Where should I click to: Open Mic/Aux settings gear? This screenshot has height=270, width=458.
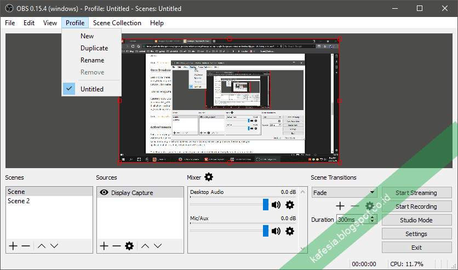pyautogui.click(x=290, y=231)
